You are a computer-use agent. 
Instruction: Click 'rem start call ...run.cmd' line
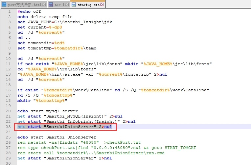pyautogui.click(x=91, y=153)
